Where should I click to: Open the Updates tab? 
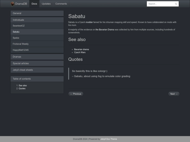pos(46,4)
